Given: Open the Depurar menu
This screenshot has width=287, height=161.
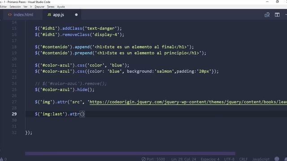Looking at the screenshot, I should point(39,7).
